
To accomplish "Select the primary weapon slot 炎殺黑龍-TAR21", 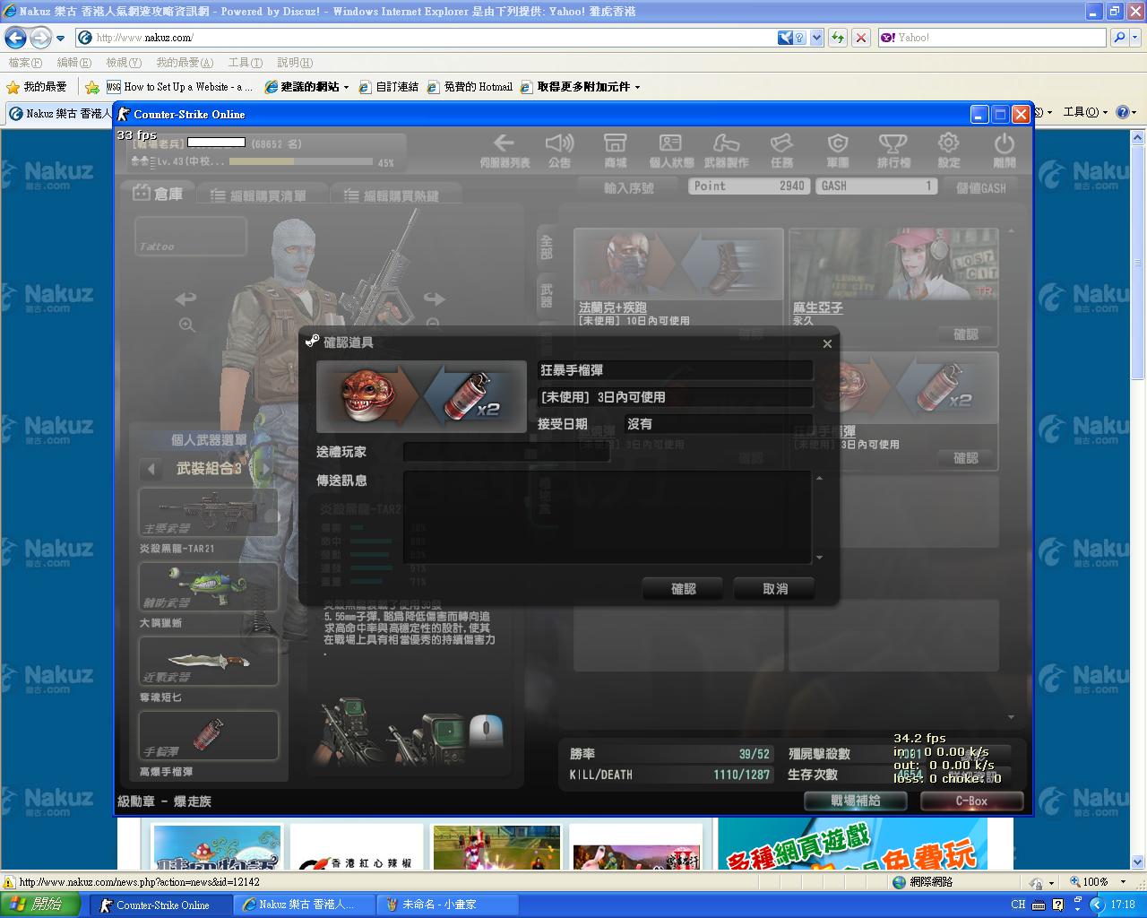I will coord(208,512).
